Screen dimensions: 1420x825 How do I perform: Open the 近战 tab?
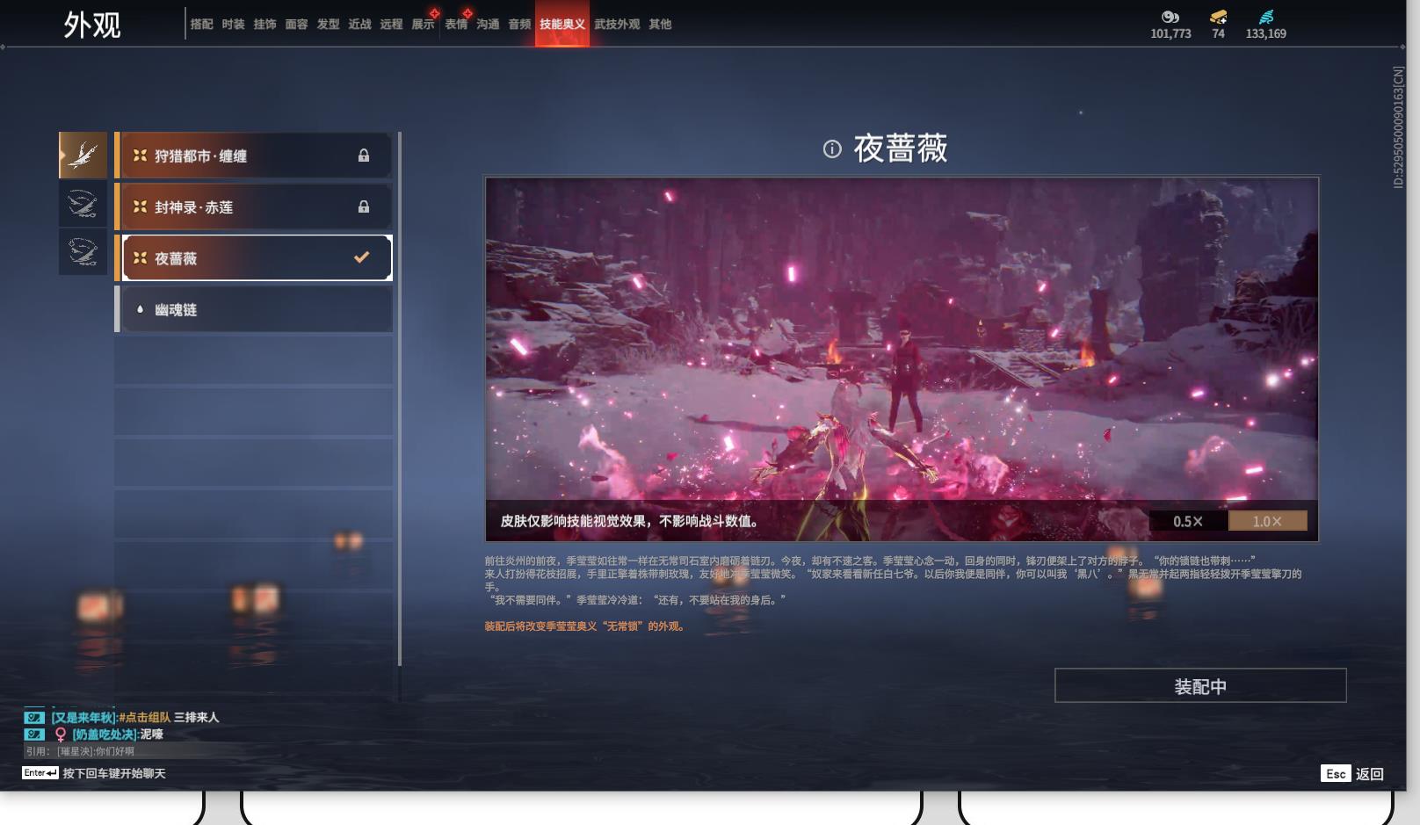(x=360, y=24)
